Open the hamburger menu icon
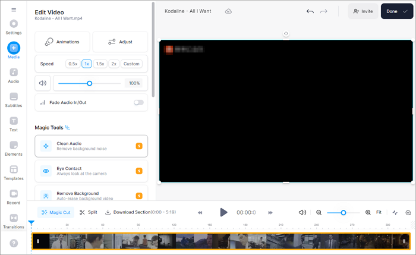Image resolution: width=416 pixels, height=255 pixels. (x=14, y=10)
